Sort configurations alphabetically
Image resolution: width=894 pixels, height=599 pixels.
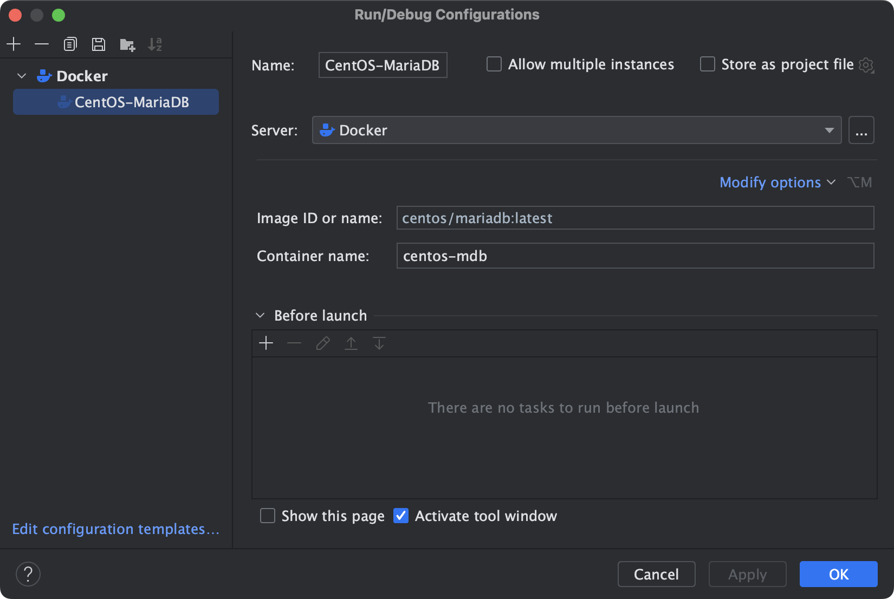pos(156,44)
